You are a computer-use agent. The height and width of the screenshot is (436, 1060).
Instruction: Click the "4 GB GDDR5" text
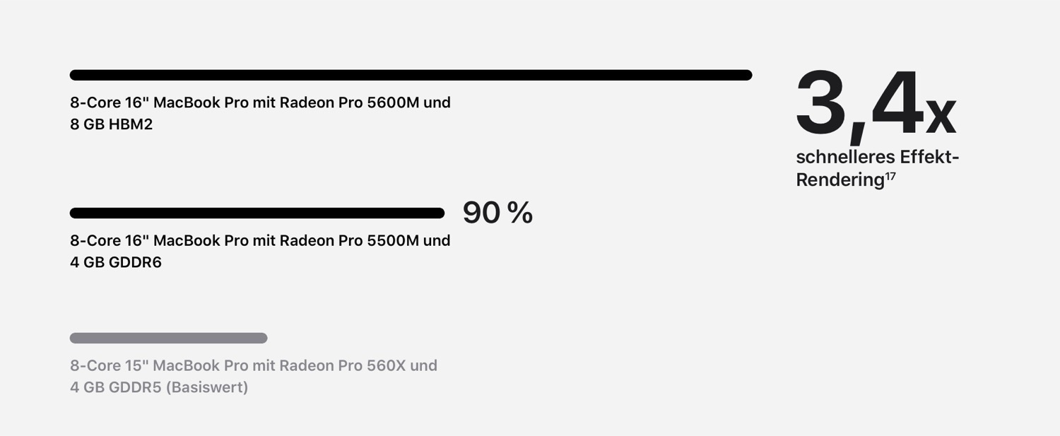coord(115,387)
